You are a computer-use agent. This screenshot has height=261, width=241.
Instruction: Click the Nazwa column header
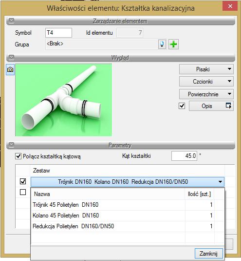[108, 194]
